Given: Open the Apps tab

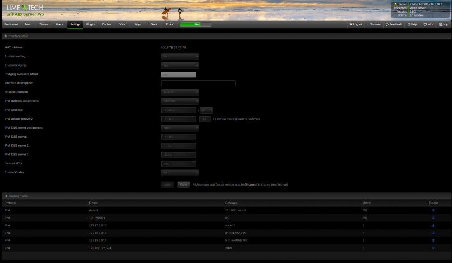Looking at the screenshot, I should pos(138,24).
